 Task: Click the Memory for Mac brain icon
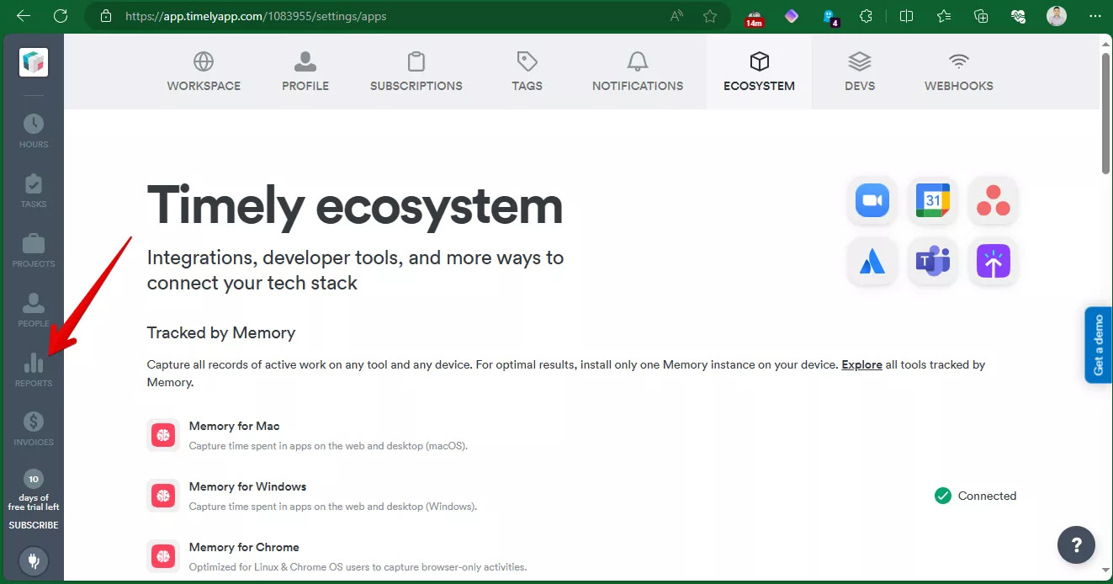pyautogui.click(x=163, y=435)
